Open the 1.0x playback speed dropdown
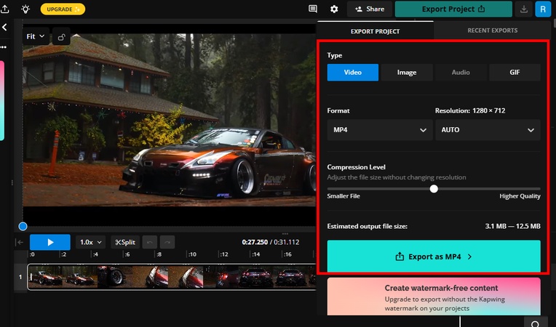Viewport: 556px width, 327px height. (90, 242)
